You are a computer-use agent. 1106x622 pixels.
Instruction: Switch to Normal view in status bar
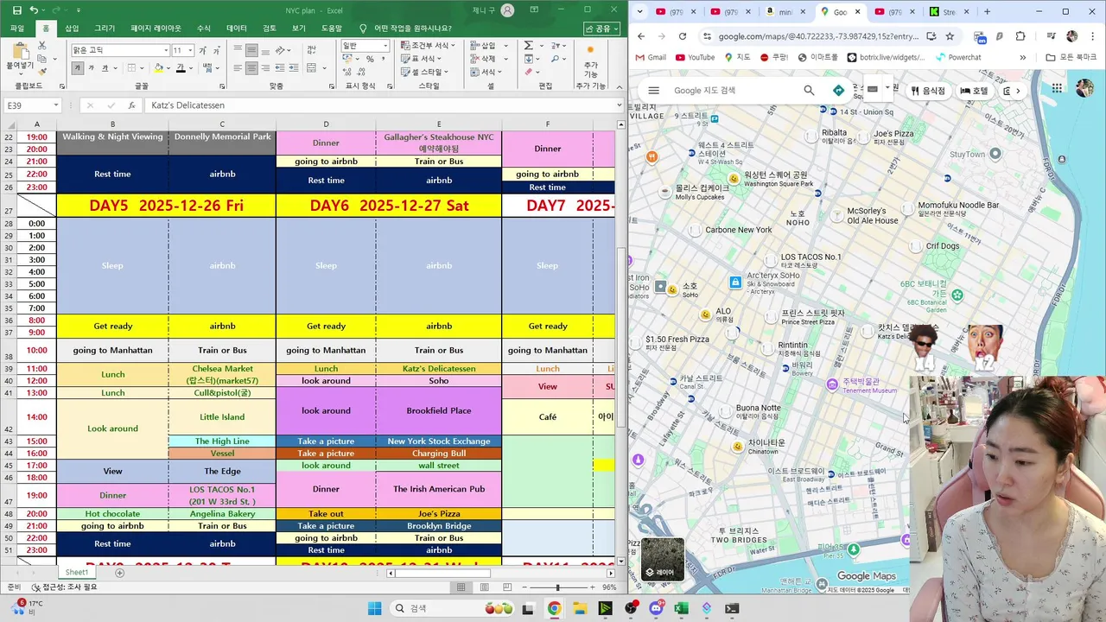tap(461, 587)
